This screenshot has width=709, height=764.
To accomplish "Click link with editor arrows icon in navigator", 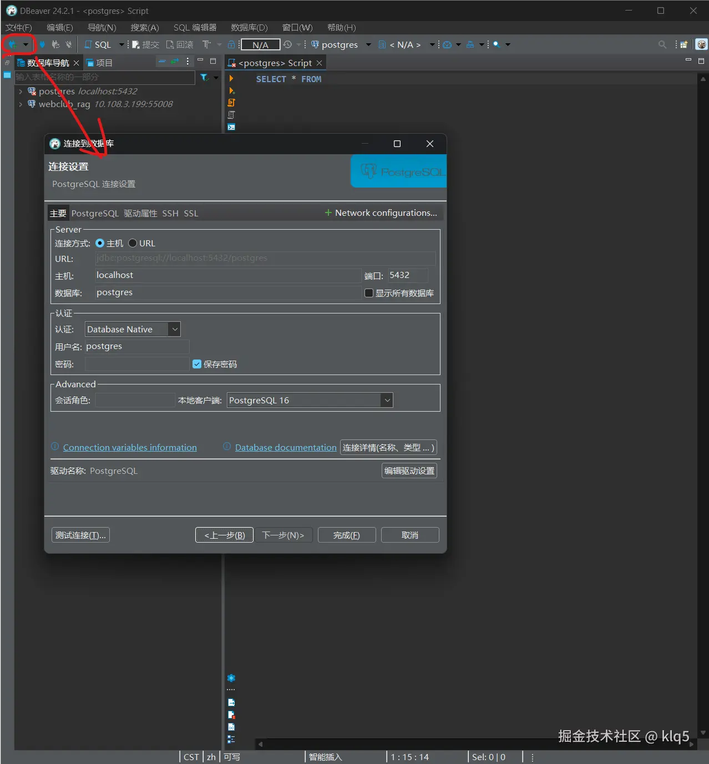I will pyautogui.click(x=175, y=62).
